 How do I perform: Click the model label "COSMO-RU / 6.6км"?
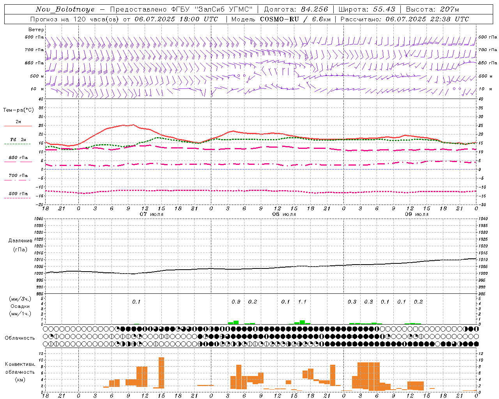click(296, 19)
